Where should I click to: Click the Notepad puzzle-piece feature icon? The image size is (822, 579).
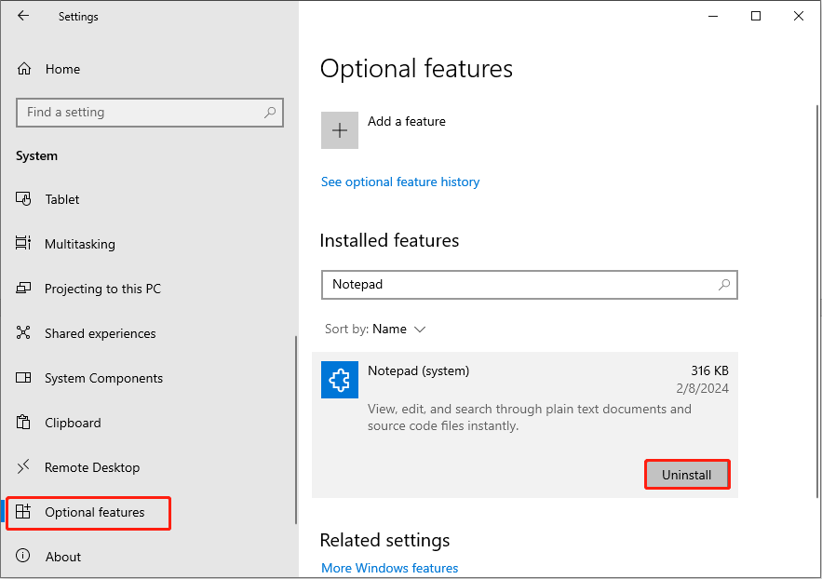(340, 380)
